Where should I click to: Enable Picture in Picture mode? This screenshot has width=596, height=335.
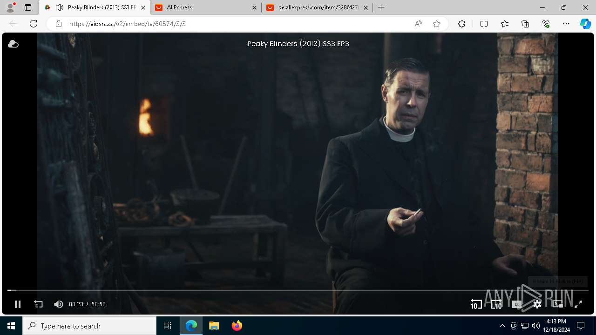(x=558, y=304)
